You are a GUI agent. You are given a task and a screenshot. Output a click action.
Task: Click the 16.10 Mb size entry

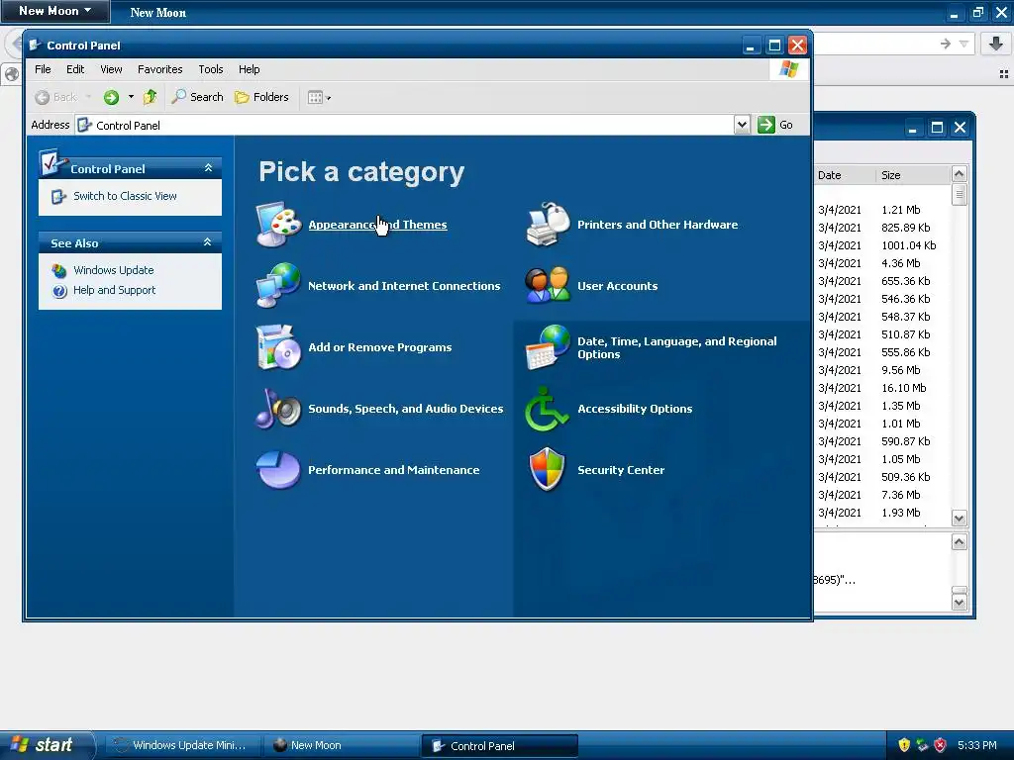[903, 388]
